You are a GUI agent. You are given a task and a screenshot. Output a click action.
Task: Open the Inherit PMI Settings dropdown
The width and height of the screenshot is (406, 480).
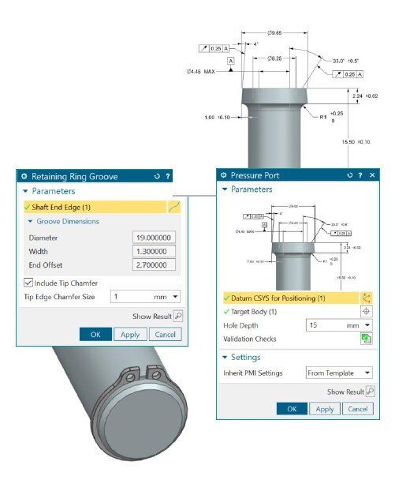click(339, 373)
